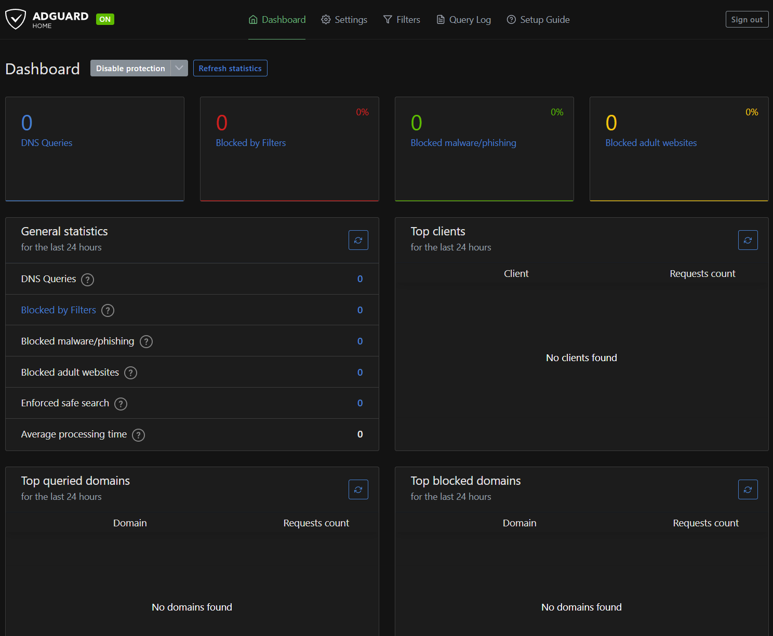Click the 'Enforced safe search' label
Image resolution: width=773 pixels, height=636 pixels.
point(65,403)
